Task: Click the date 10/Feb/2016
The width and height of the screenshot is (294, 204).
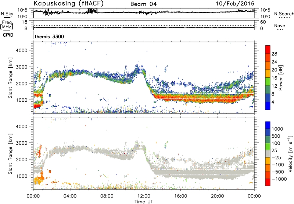Action: coord(235,3)
